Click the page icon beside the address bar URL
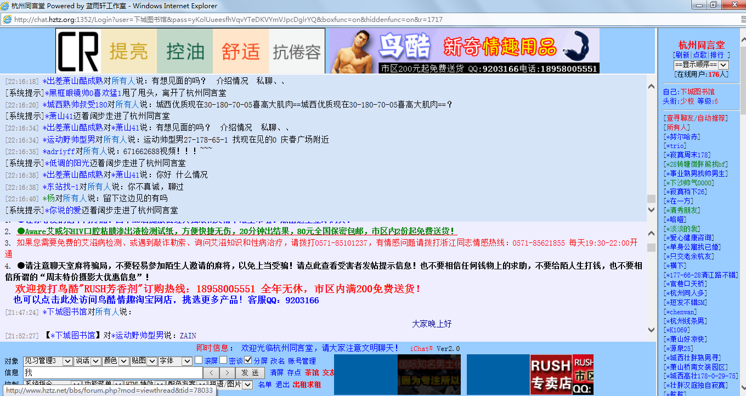 click(x=7, y=19)
